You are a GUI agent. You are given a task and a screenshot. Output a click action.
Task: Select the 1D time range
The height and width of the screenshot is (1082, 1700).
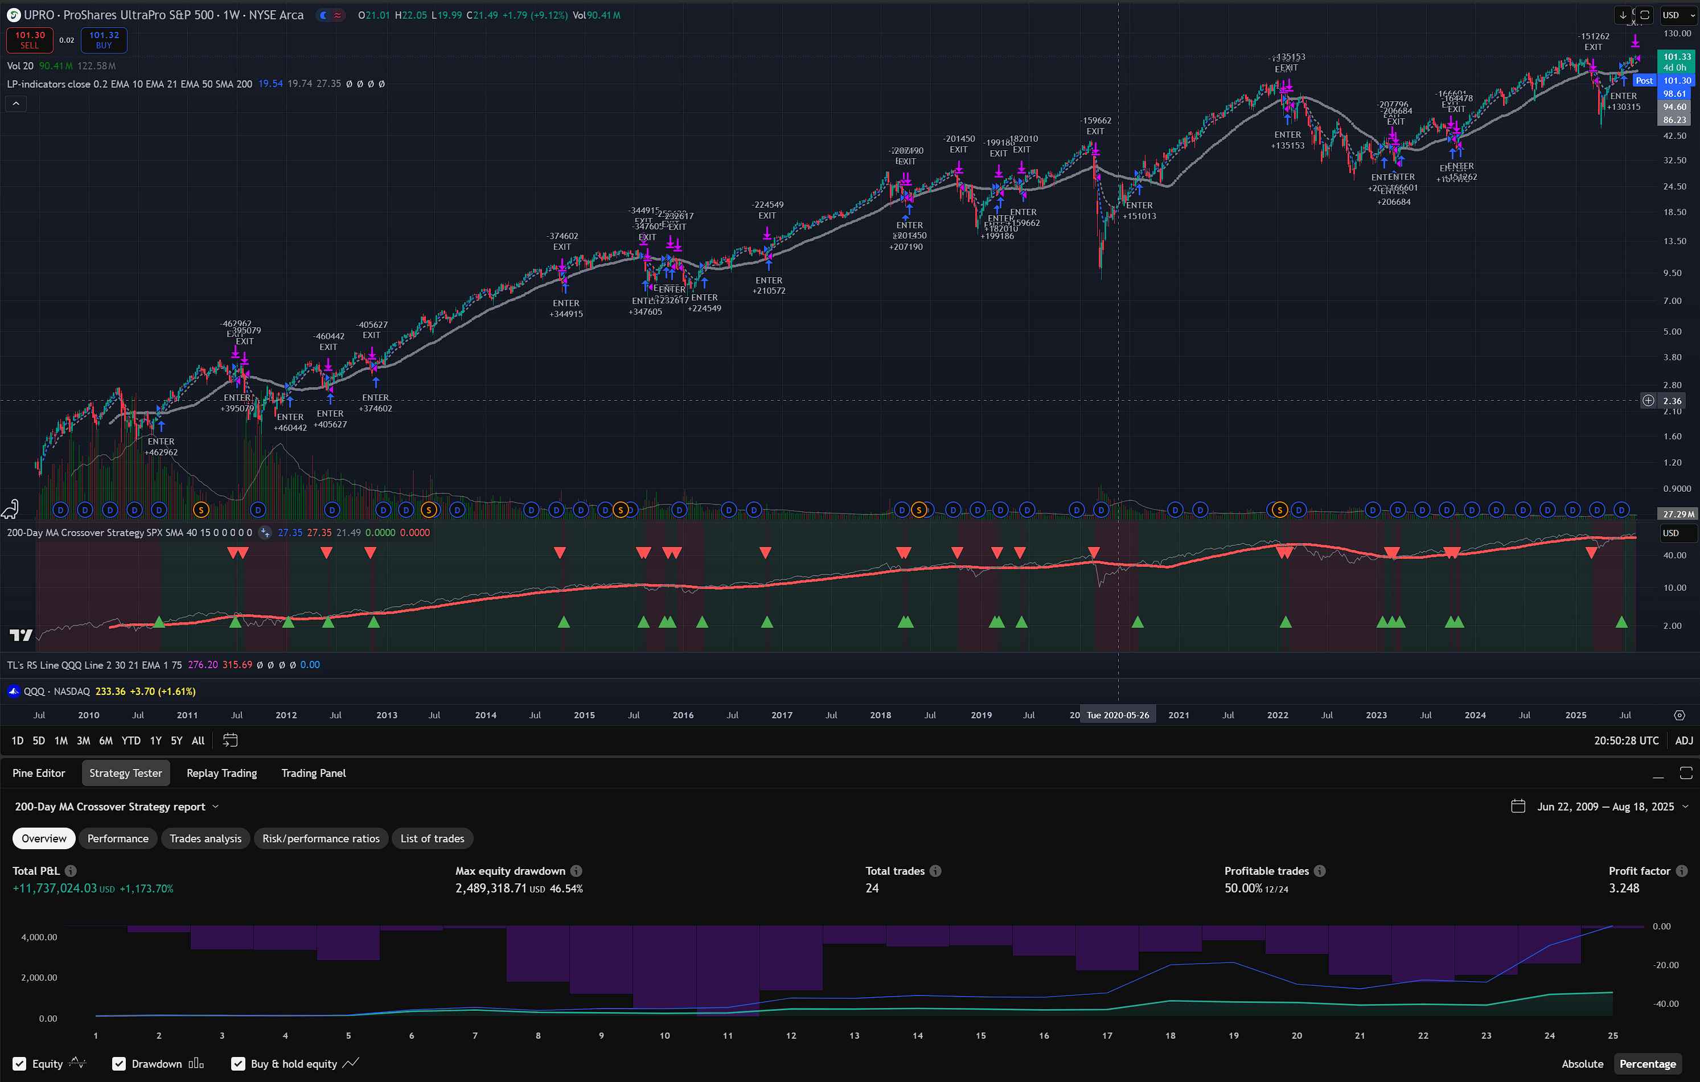[18, 740]
